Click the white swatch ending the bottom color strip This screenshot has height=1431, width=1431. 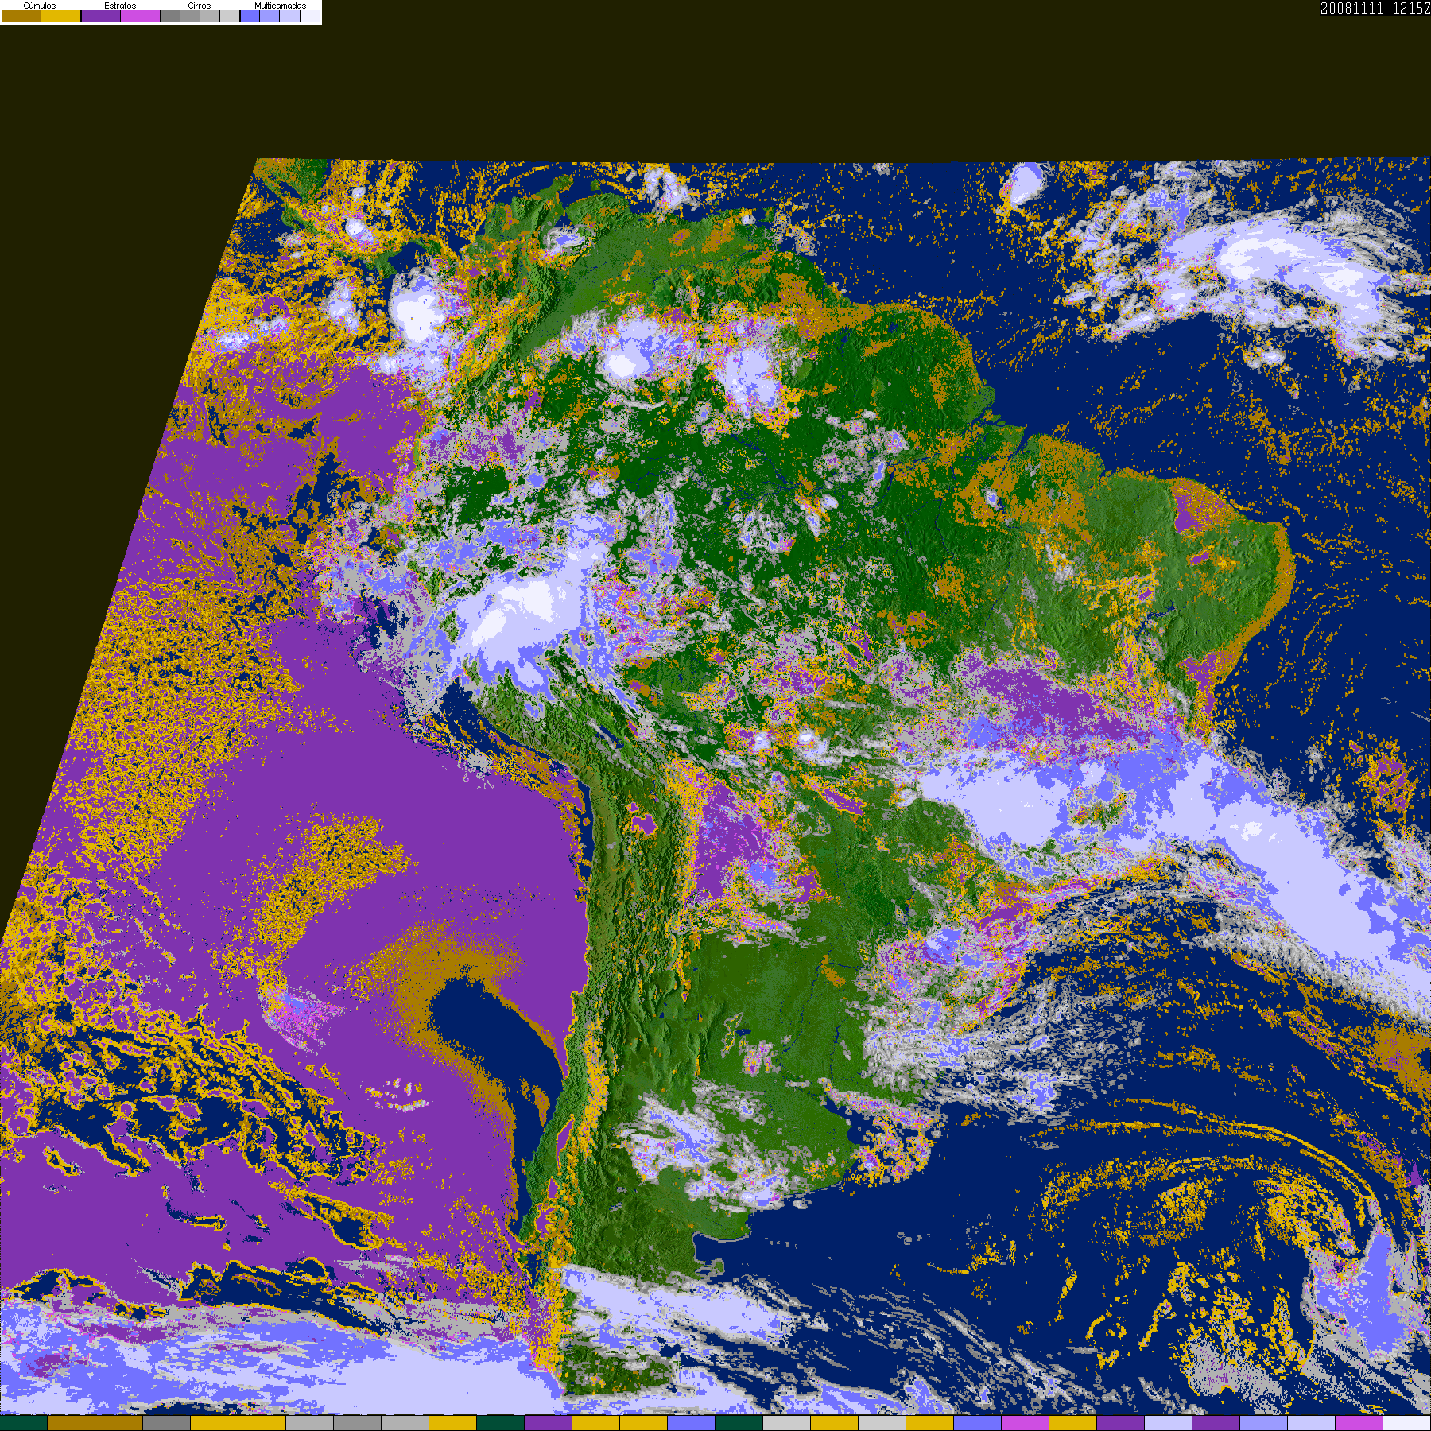(x=1406, y=1423)
